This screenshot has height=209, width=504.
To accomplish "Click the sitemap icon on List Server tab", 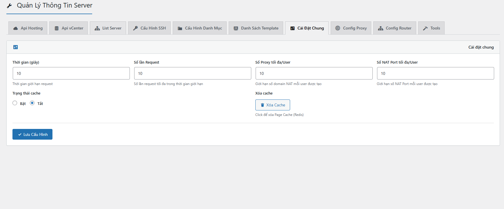I will 97,28.
